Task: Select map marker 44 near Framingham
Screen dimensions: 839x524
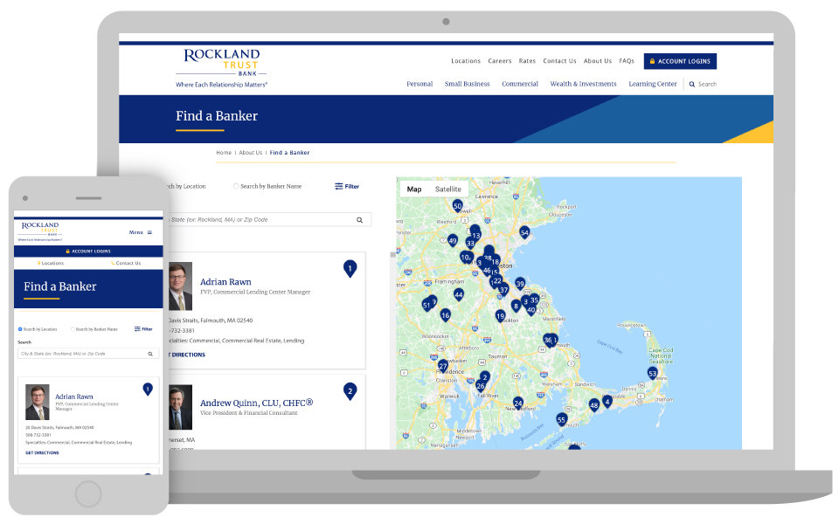Action: click(x=459, y=294)
